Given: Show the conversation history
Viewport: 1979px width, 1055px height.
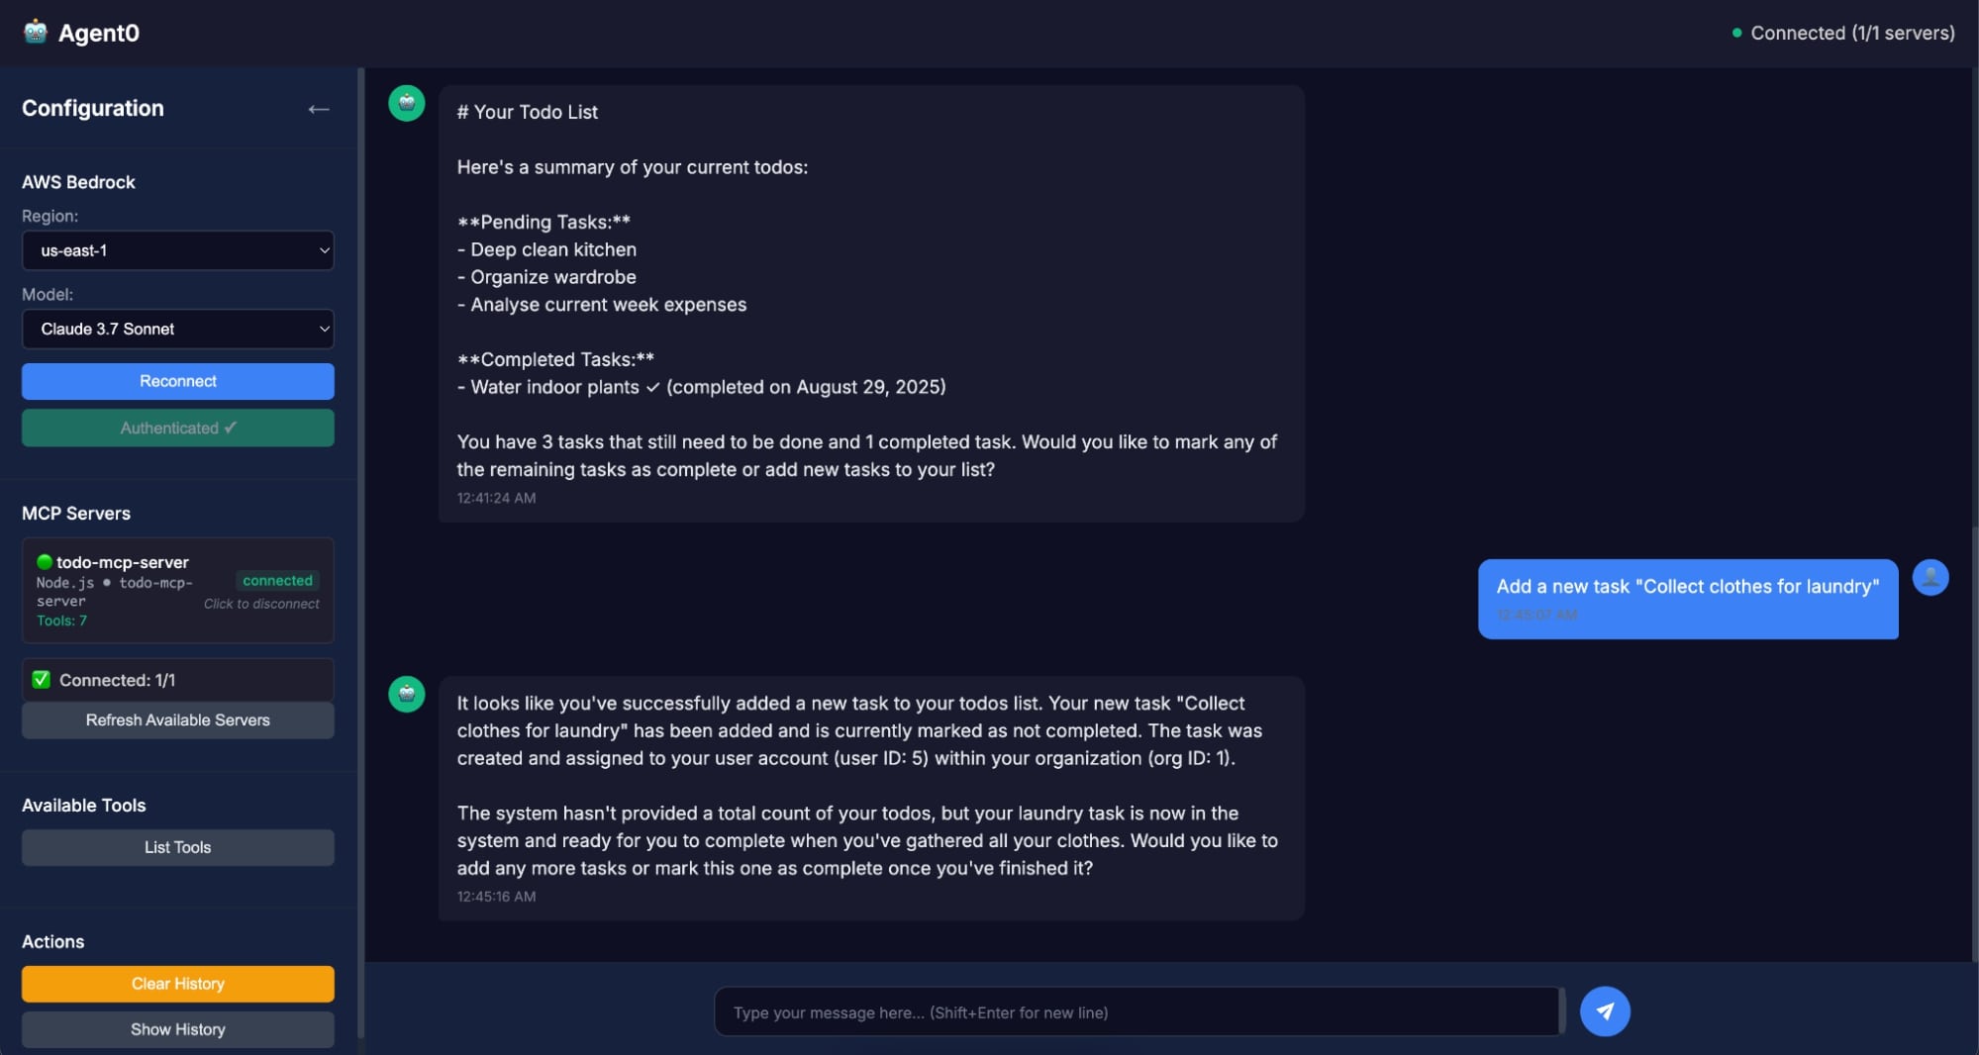Looking at the screenshot, I should [x=178, y=1029].
